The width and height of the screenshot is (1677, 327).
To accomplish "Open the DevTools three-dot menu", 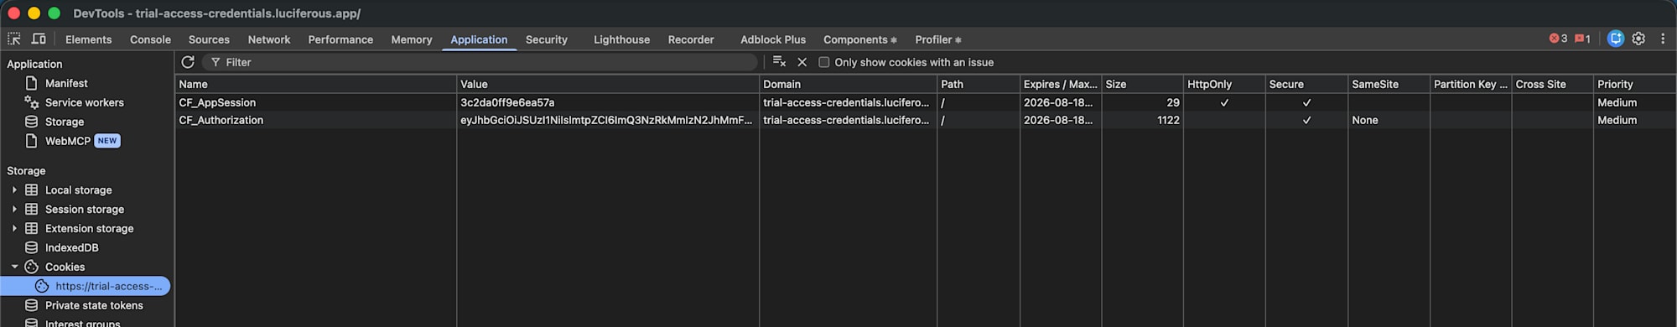I will point(1663,39).
